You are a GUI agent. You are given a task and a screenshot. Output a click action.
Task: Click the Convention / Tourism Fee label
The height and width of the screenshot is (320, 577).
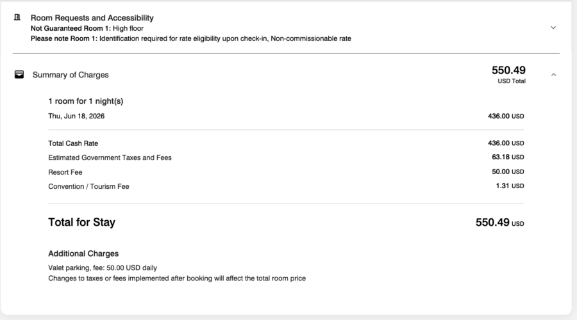coord(88,186)
